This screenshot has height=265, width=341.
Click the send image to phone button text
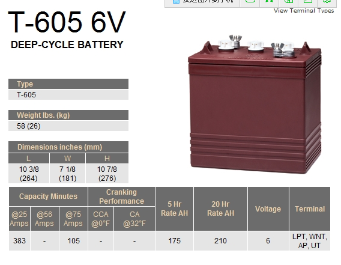tap(208, 1)
